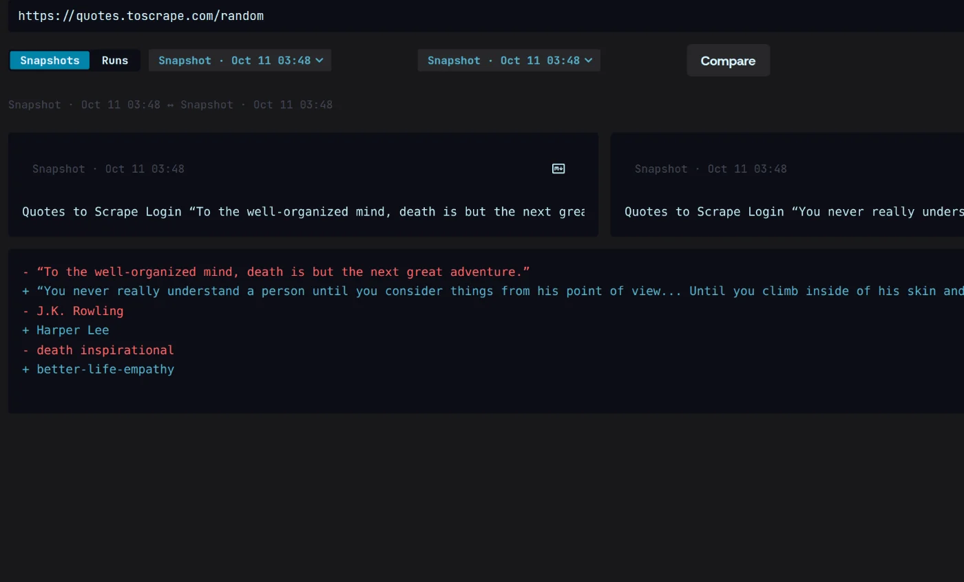The image size is (964, 582).
Task: Click the added Harper Lee quote line
Action: coord(493,291)
